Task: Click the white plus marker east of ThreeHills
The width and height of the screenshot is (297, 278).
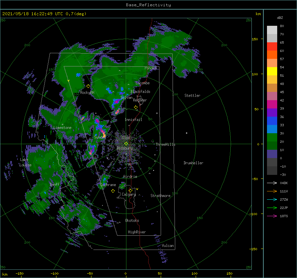Action: click(186, 133)
